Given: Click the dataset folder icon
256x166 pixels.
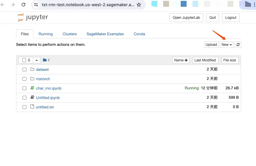Looking at the screenshot, I should pyautogui.click(x=33, y=70).
